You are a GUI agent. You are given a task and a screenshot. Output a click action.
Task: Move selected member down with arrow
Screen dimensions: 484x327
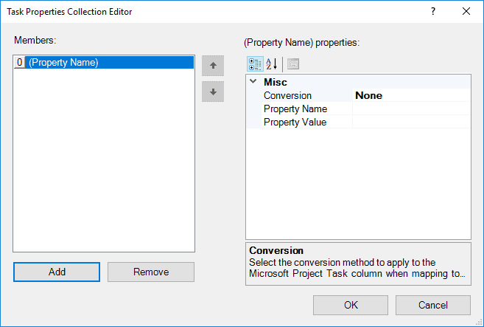coord(213,92)
